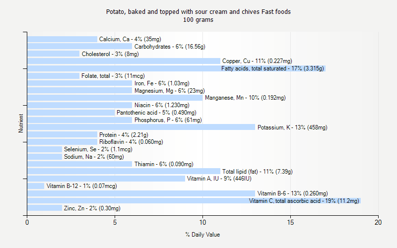Click the Calcium, Ca bar
The width and height of the screenshot is (397, 248).
pyautogui.click(x=63, y=39)
